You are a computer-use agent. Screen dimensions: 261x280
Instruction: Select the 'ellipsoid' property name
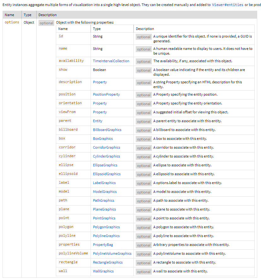pyautogui.click(x=68, y=174)
